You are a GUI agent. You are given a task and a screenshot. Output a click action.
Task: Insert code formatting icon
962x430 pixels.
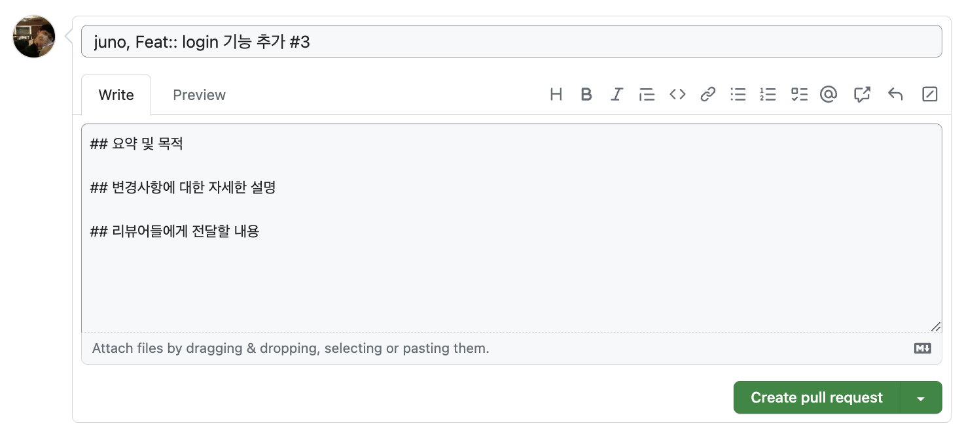click(x=677, y=95)
